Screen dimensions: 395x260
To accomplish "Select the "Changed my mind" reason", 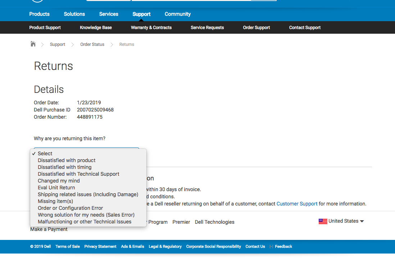I will tap(59, 181).
